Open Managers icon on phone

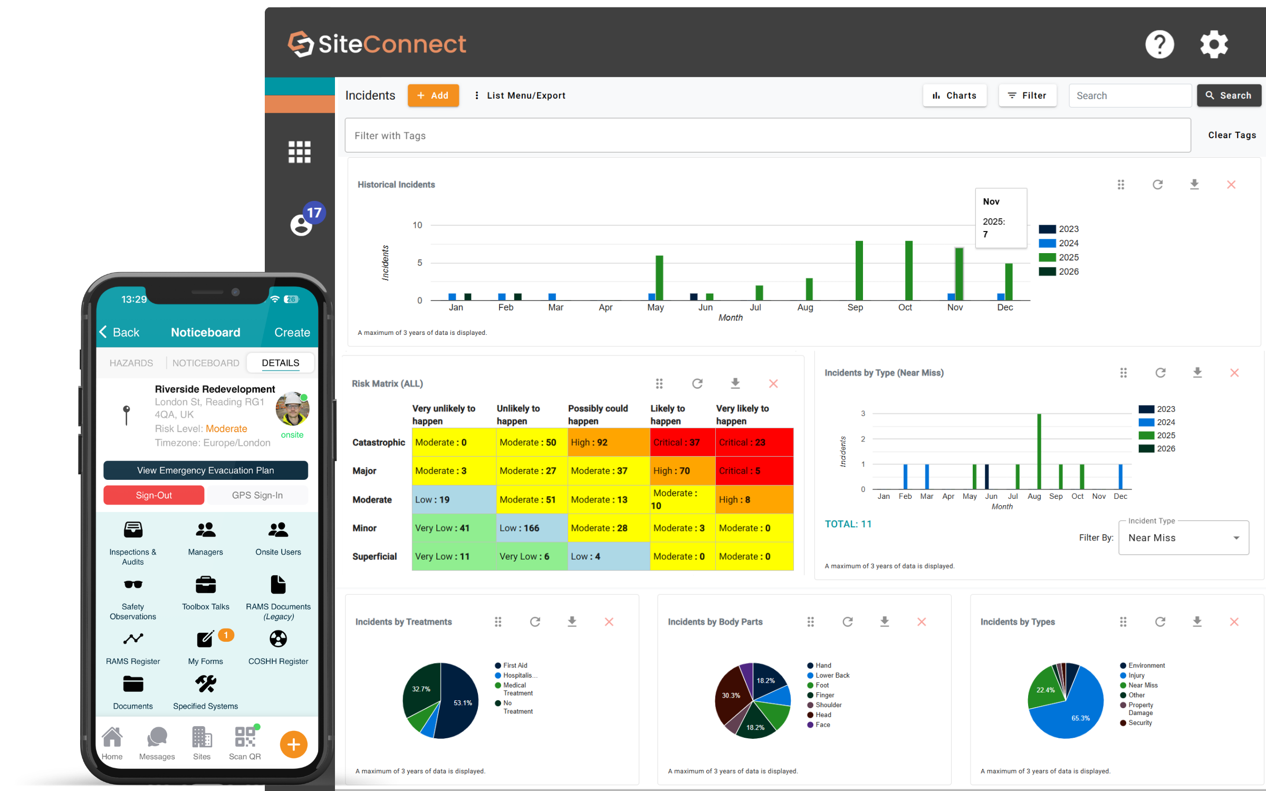[205, 538]
